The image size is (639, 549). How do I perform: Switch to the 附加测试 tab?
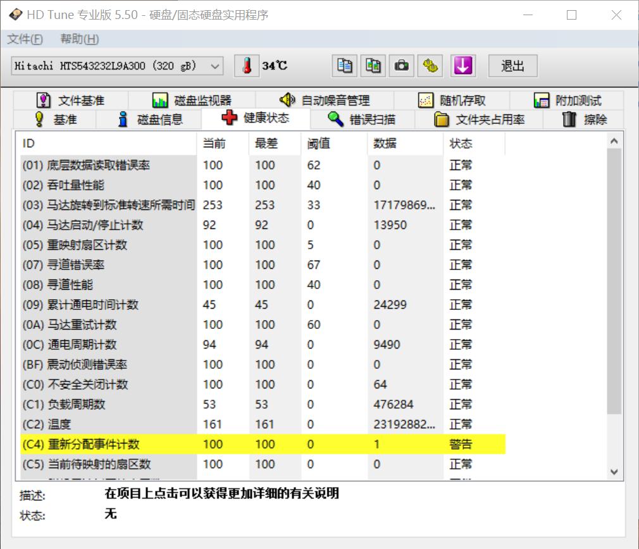click(568, 100)
